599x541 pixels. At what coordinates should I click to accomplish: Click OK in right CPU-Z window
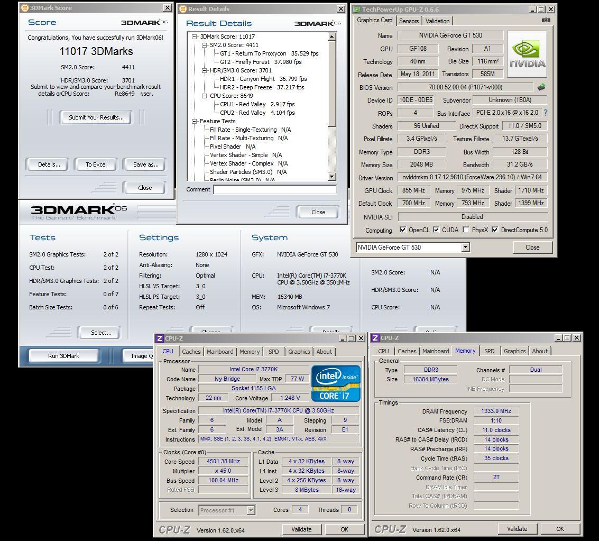pos(560,529)
